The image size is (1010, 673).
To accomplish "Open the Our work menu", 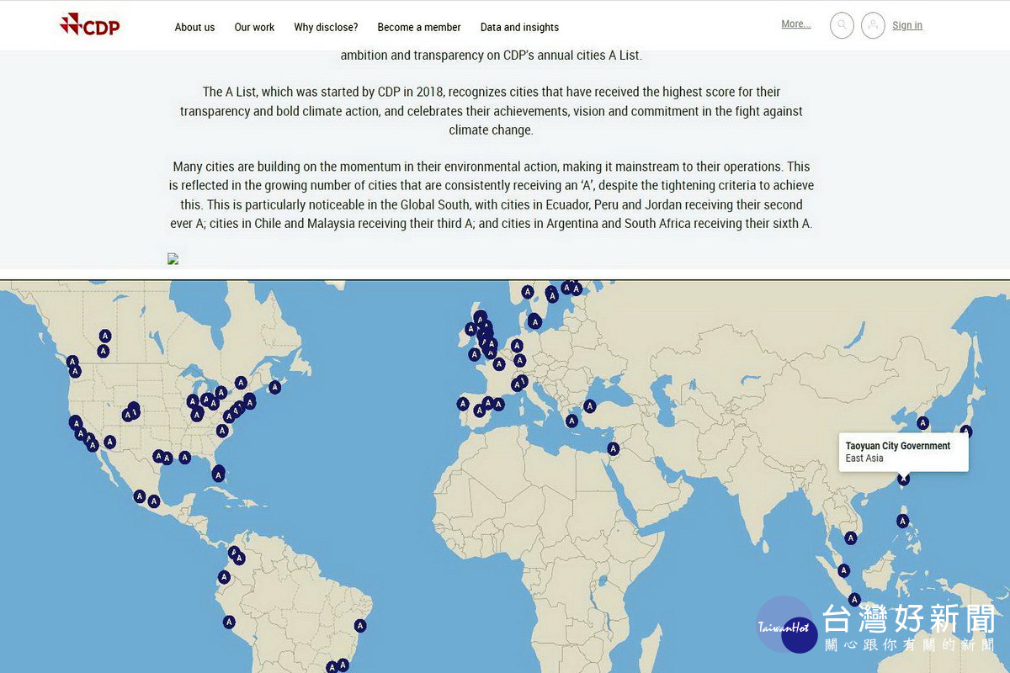I will pyautogui.click(x=254, y=27).
